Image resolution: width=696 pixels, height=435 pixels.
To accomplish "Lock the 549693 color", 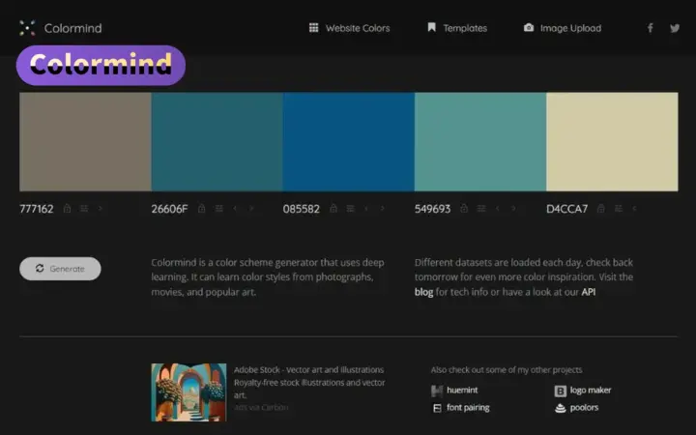I will (464, 208).
